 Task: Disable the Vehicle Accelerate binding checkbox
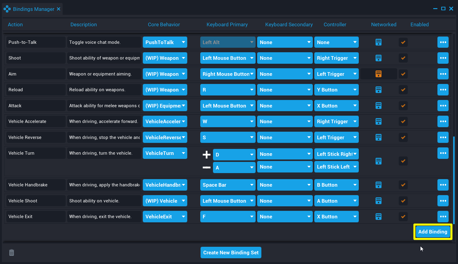[x=403, y=121]
